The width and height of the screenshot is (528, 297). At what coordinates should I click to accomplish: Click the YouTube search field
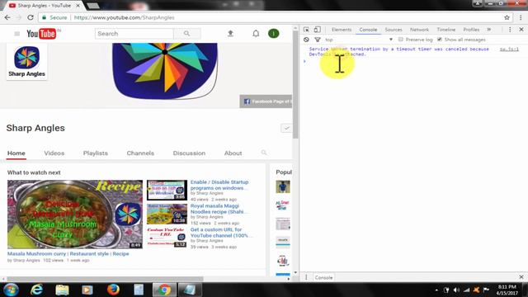[134, 34]
